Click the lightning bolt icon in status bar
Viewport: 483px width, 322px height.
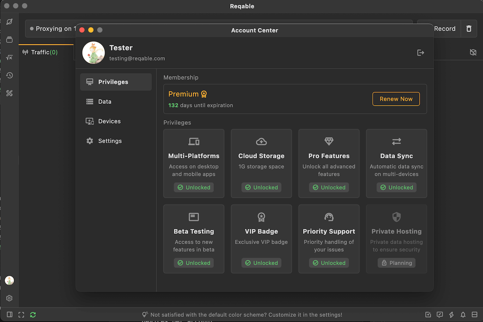[x=451, y=315]
